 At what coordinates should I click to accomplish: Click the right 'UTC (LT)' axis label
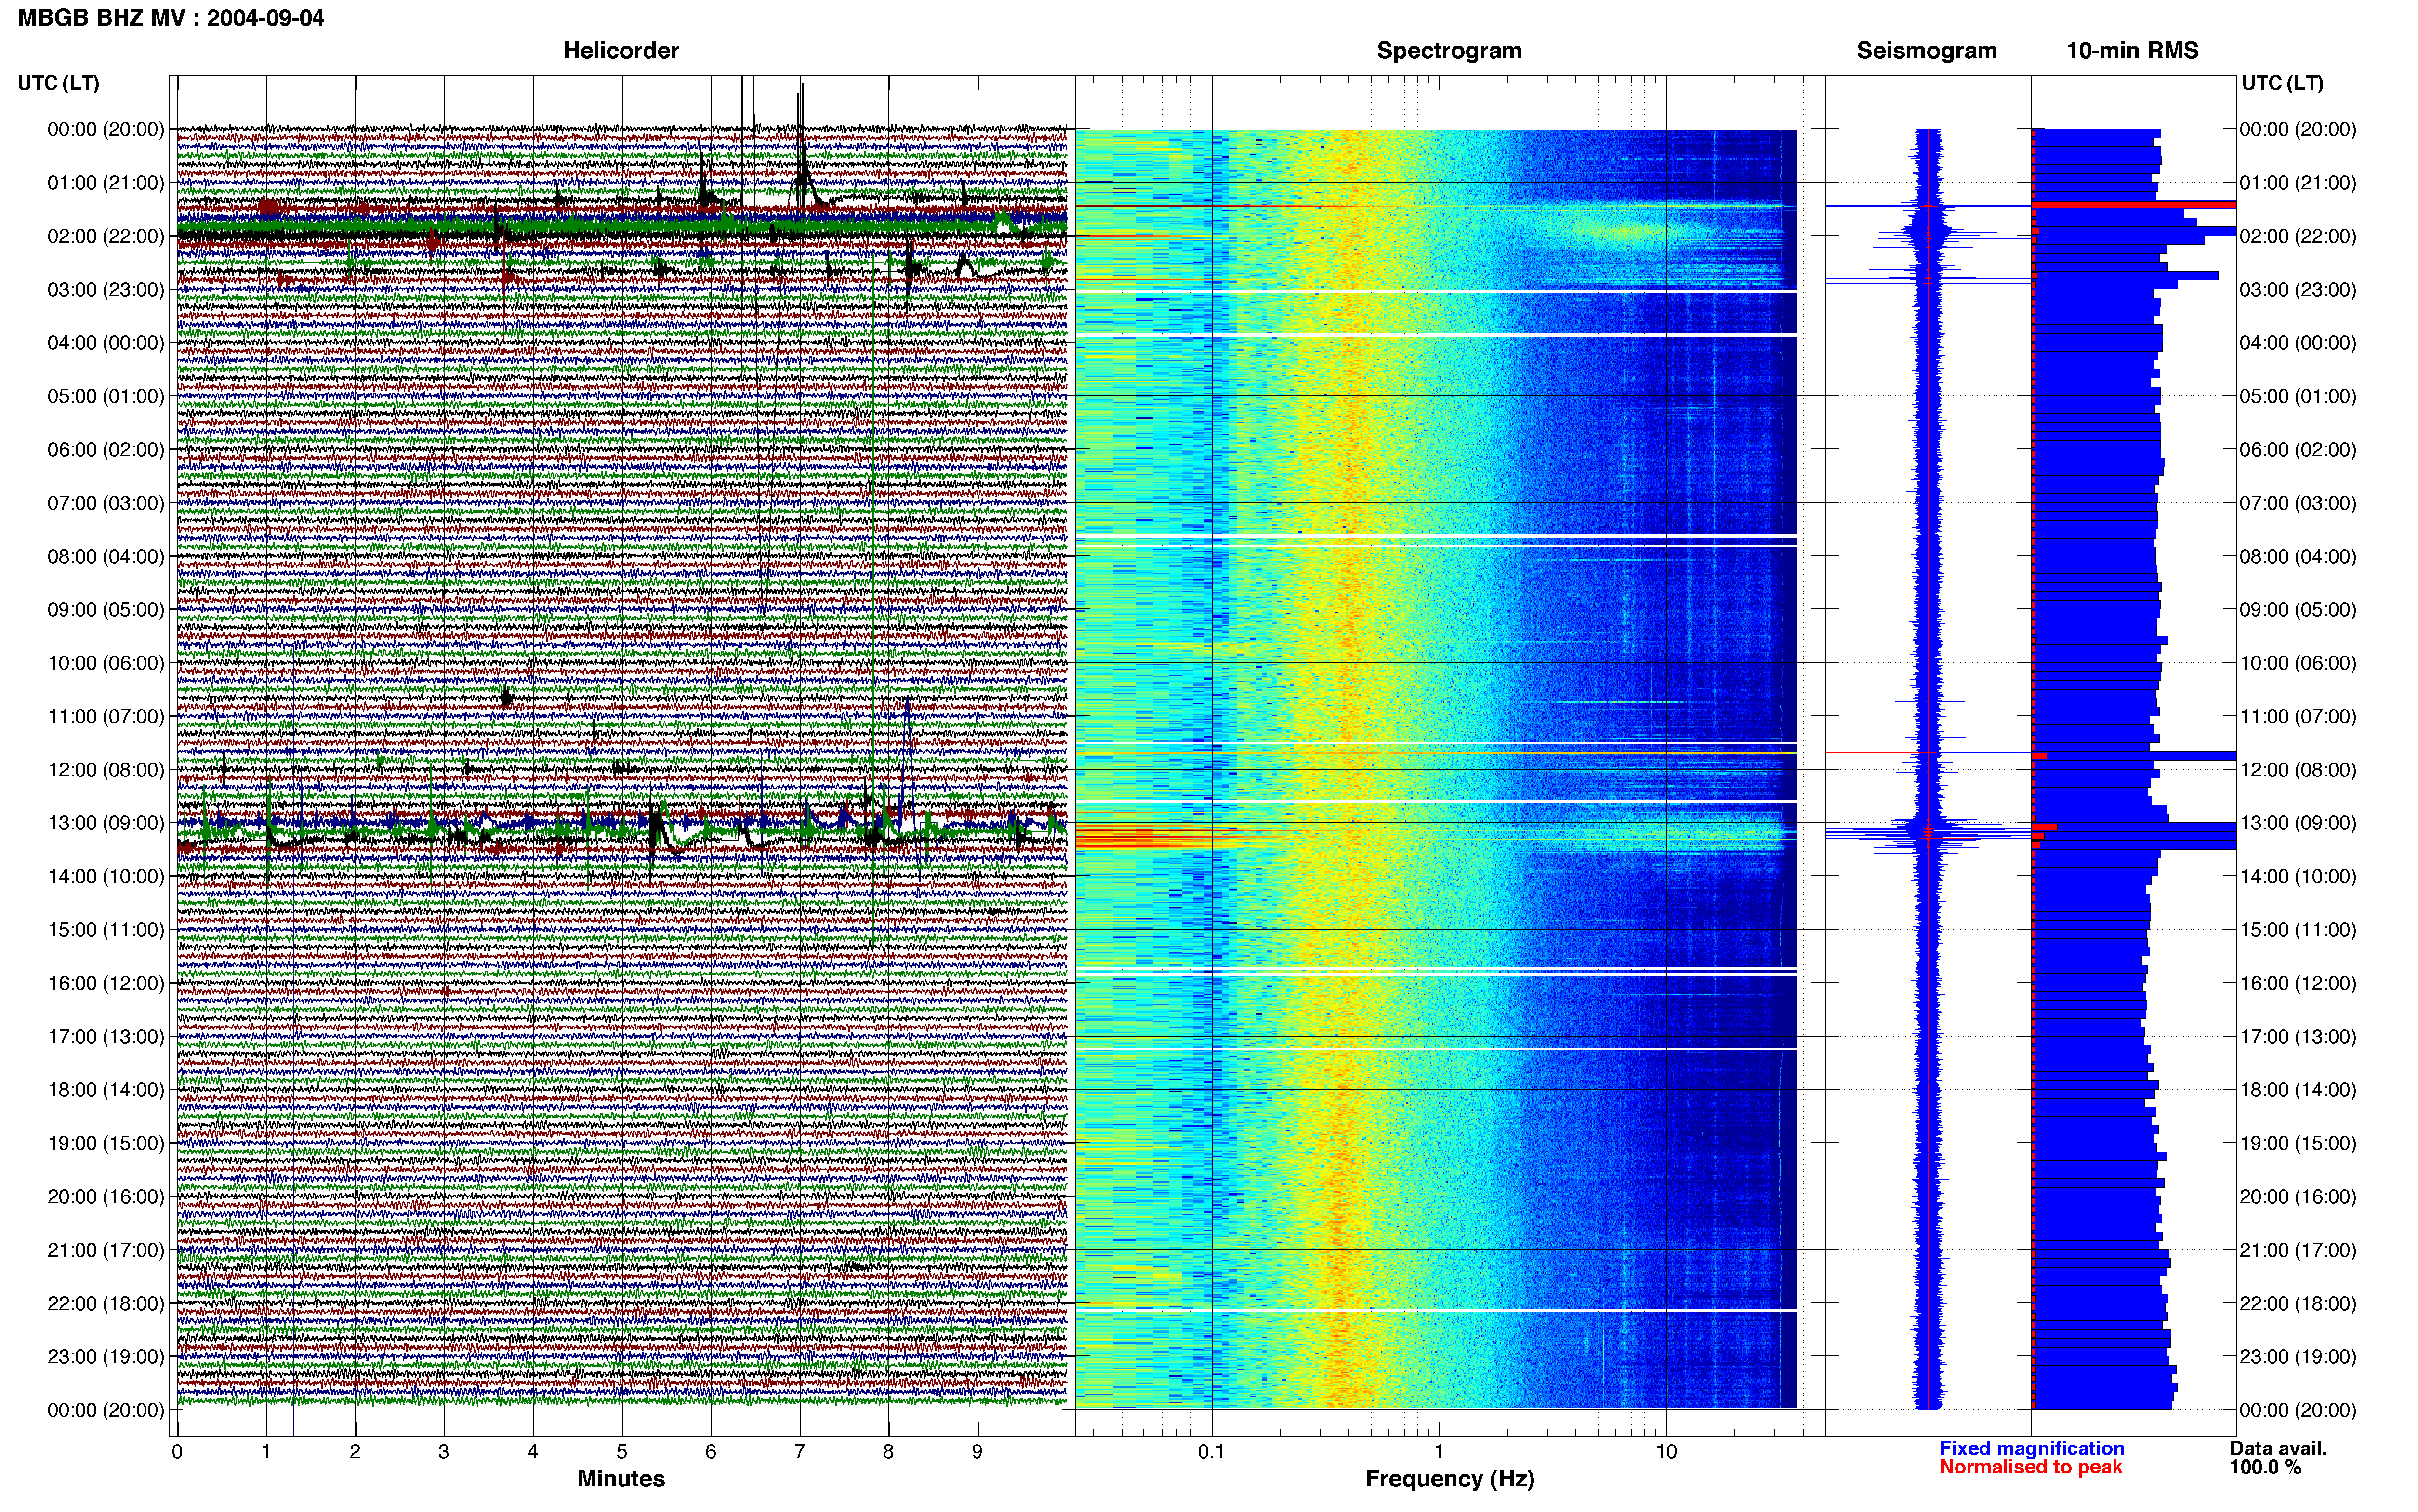coord(2283,83)
